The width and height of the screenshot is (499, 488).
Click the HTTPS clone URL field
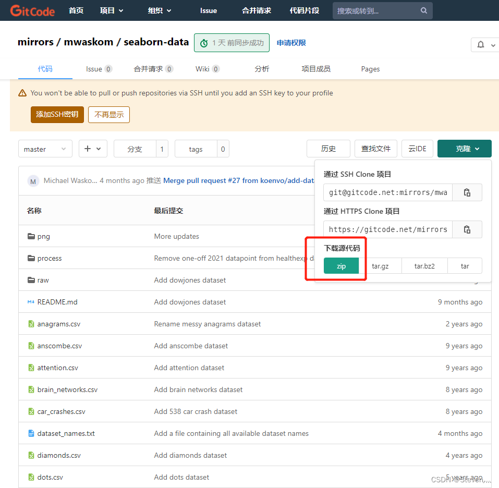pyautogui.click(x=388, y=229)
